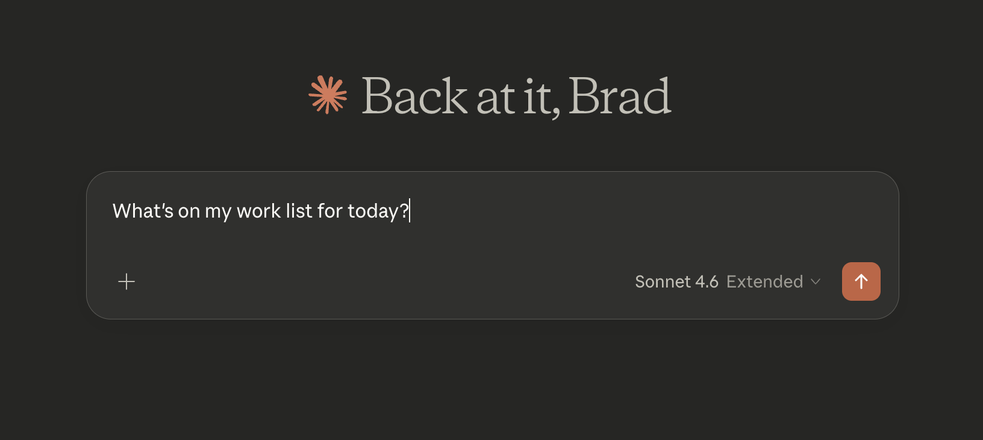Click the word "for" in the prompt

point(329,211)
